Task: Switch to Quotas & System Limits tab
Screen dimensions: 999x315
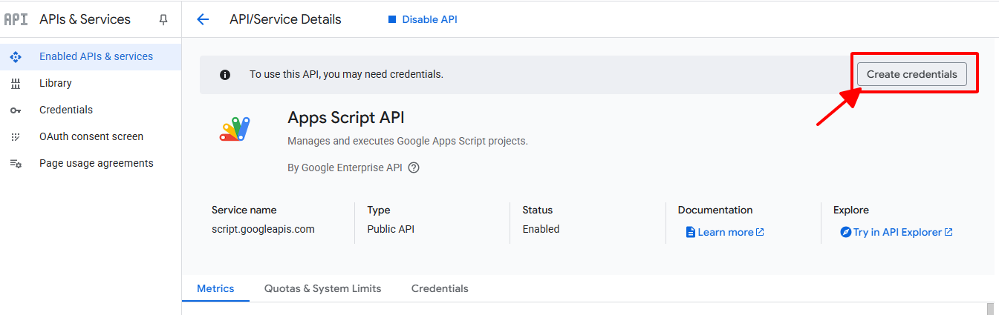Action: (x=322, y=288)
